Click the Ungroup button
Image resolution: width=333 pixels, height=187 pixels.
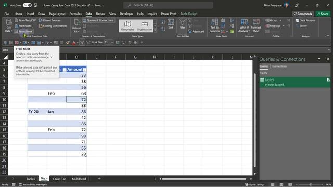pyautogui.click(x=273, y=26)
